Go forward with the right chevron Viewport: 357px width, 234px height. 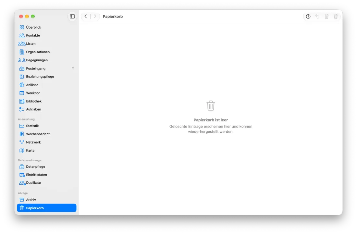click(95, 16)
